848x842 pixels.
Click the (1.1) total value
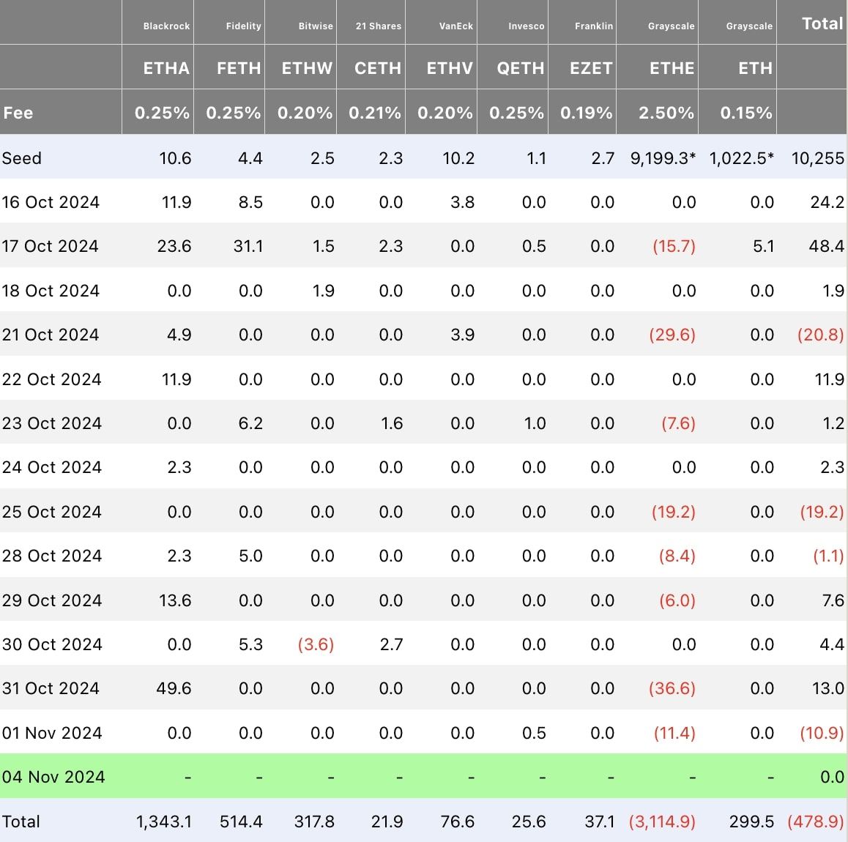pyautogui.click(x=828, y=556)
